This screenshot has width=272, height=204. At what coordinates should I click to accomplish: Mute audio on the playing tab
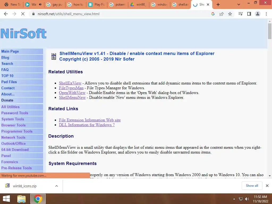40,5
